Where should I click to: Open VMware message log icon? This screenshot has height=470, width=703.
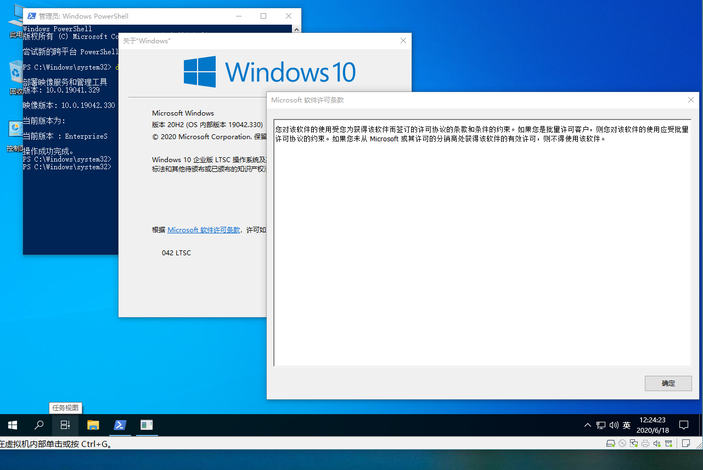(x=685, y=443)
